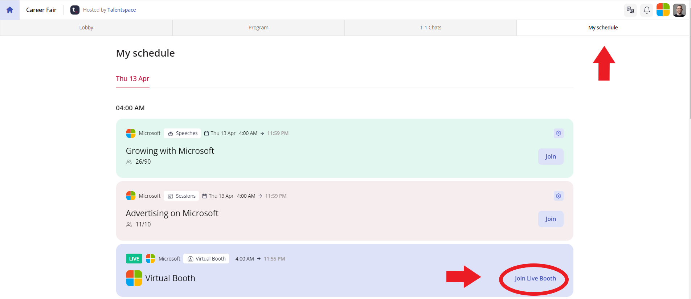Click the attendees icon next to 11/10
Screen dimensions: 691x299
pyautogui.click(x=129, y=225)
